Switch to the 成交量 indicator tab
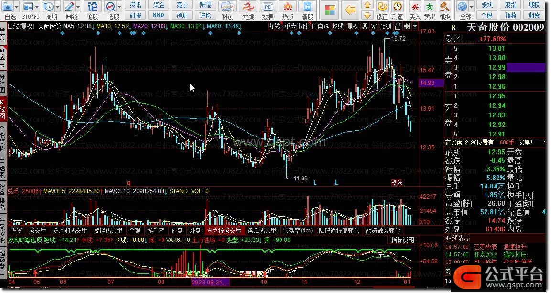This screenshot has width=551, height=293. pyautogui.click(x=37, y=230)
